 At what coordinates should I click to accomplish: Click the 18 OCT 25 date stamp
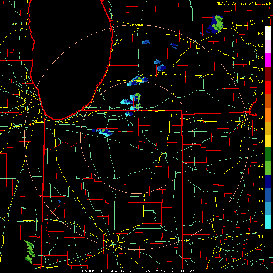pyautogui.click(x=165, y=271)
